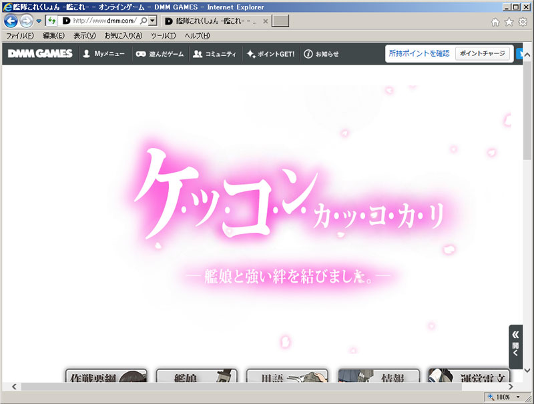
Task: Click the vertical scrollbar down arrow
Action: (527, 371)
